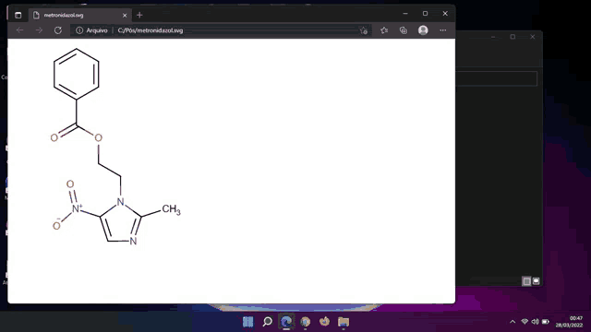Viewport: 591px width, 332px height.
Task: Click the O- nitro oxygen label
Action: tap(56, 224)
